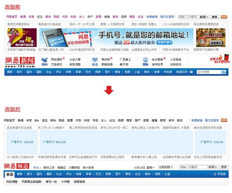This screenshot has height=193, width=232.
Task: Click the 健康证 hot topic link
Action: [x=62, y=167]
